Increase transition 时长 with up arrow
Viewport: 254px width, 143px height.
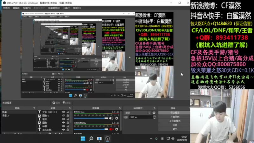pos(155,116)
